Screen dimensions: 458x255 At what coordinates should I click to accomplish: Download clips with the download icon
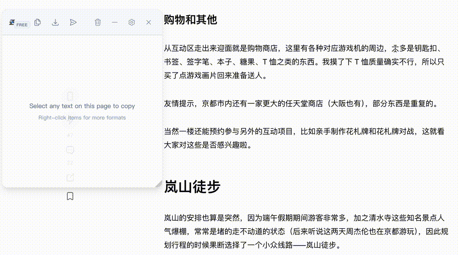(55, 22)
